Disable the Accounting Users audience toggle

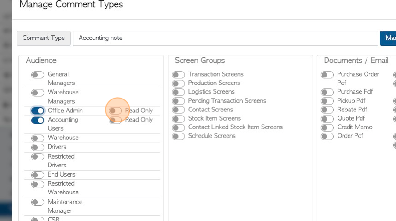(x=38, y=120)
